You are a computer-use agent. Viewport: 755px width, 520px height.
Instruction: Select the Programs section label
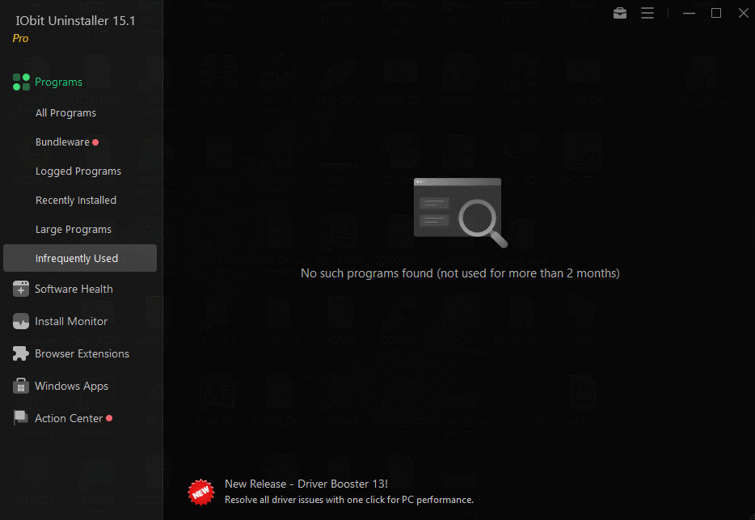click(58, 82)
